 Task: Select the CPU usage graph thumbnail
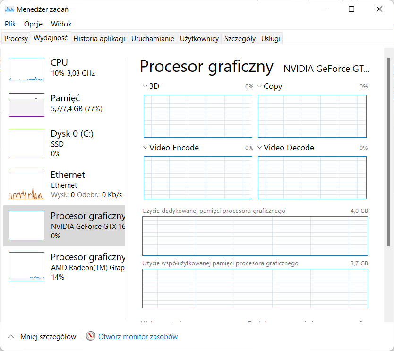[x=26, y=70]
